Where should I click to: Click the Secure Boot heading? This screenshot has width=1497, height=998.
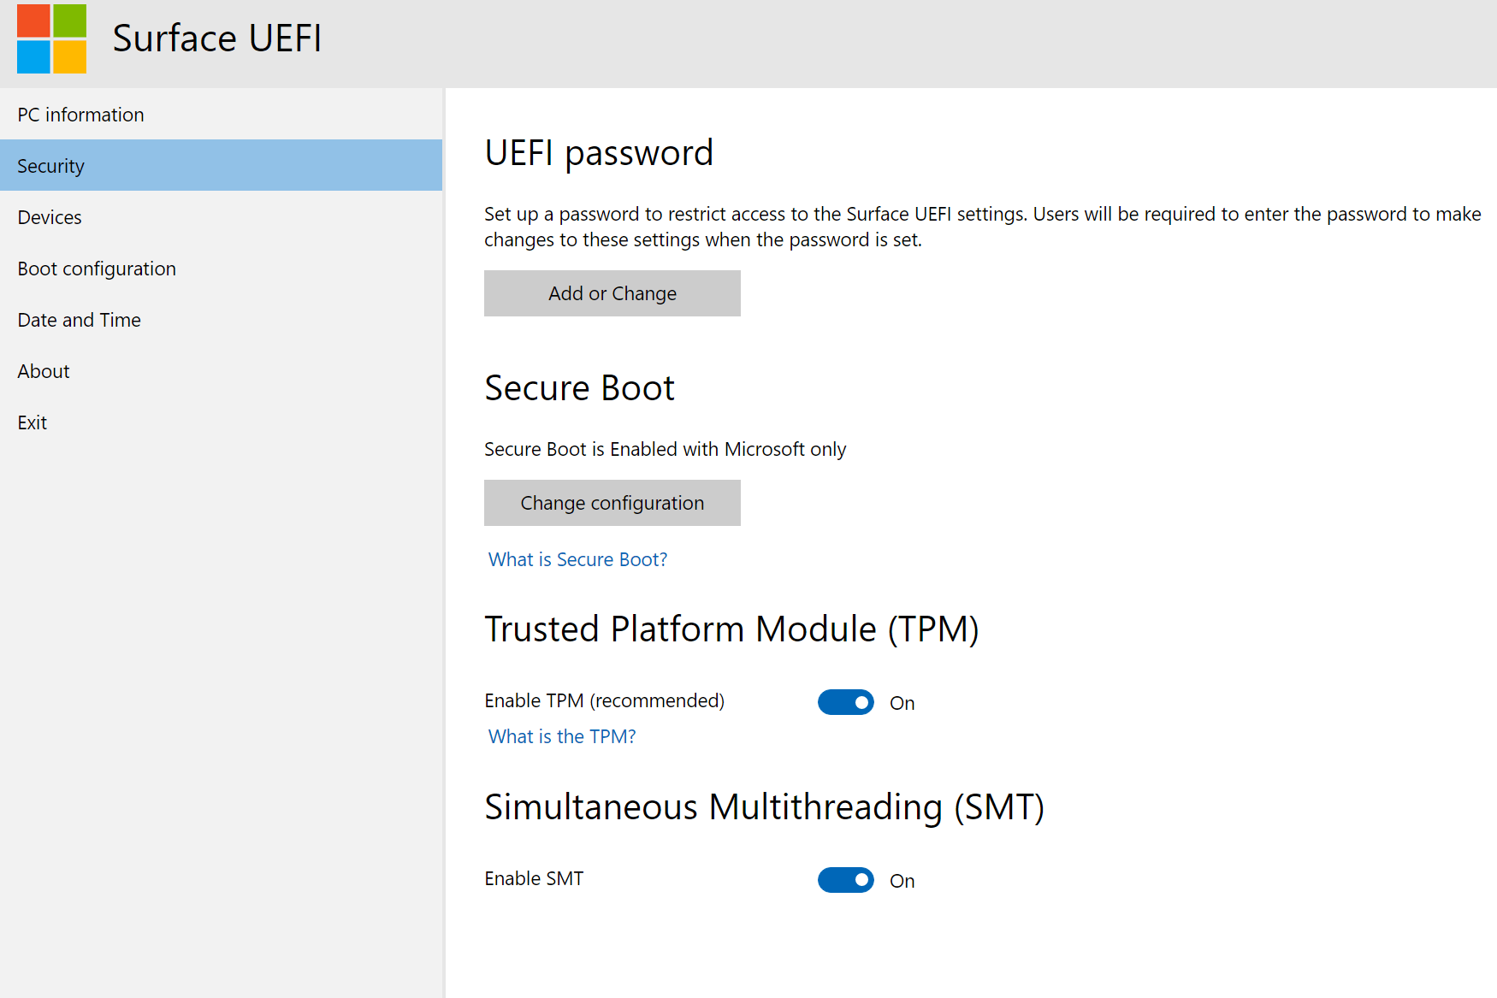(580, 388)
